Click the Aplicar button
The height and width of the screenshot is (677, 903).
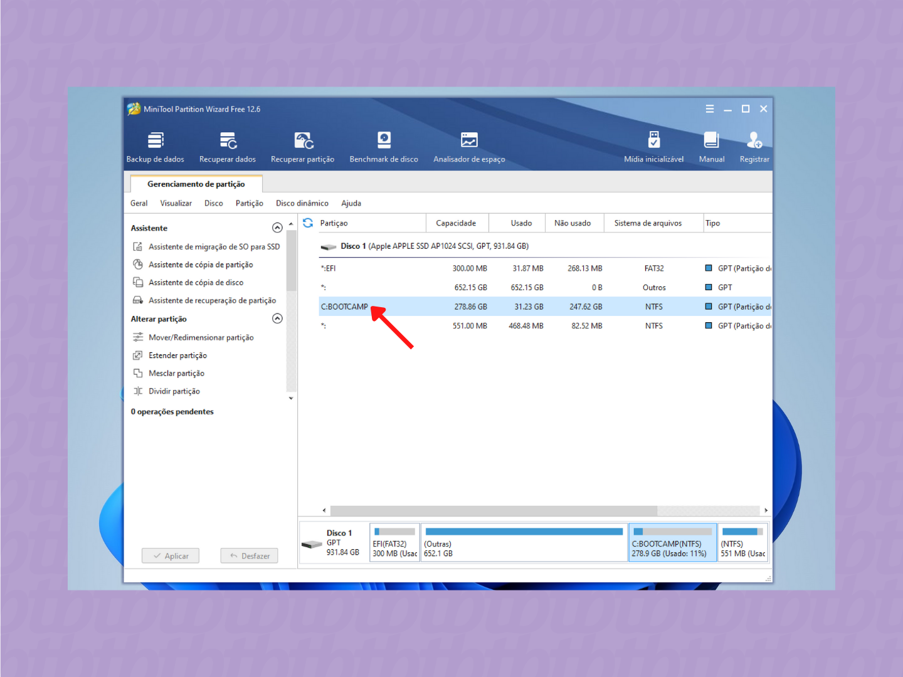[171, 556]
